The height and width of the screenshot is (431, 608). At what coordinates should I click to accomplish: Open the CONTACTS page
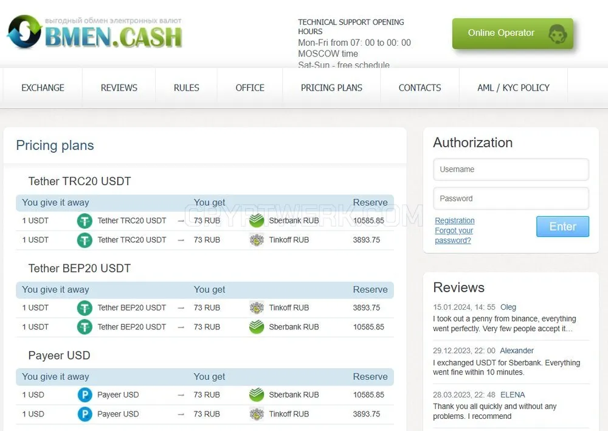point(420,88)
